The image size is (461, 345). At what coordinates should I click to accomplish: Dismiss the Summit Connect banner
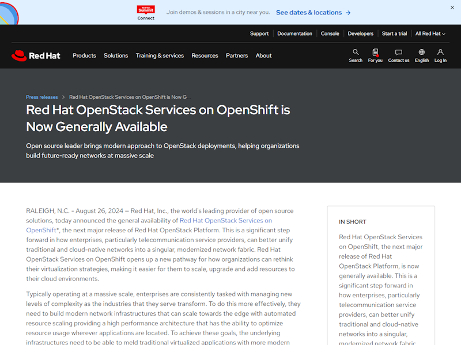pyautogui.click(x=451, y=7)
